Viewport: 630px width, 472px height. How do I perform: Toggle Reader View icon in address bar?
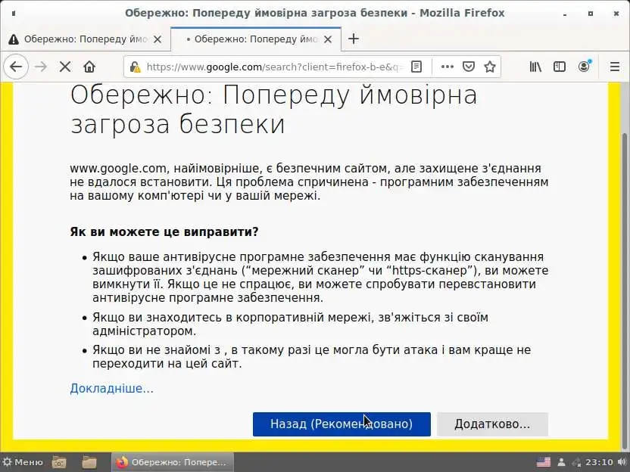(416, 67)
